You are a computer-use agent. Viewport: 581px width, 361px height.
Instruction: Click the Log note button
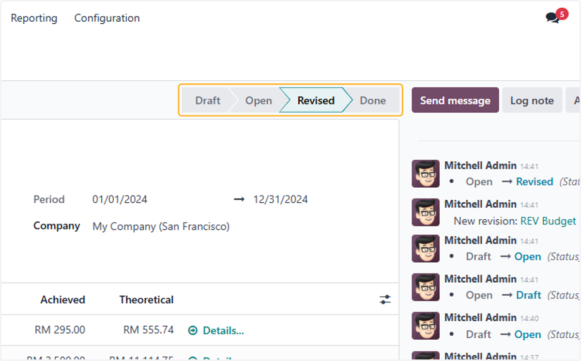[x=532, y=100]
